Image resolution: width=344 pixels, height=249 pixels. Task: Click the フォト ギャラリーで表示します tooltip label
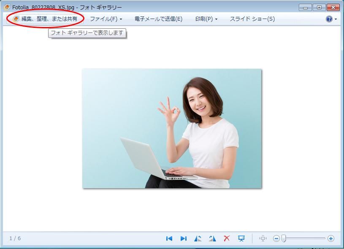pyautogui.click(x=86, y=33)
